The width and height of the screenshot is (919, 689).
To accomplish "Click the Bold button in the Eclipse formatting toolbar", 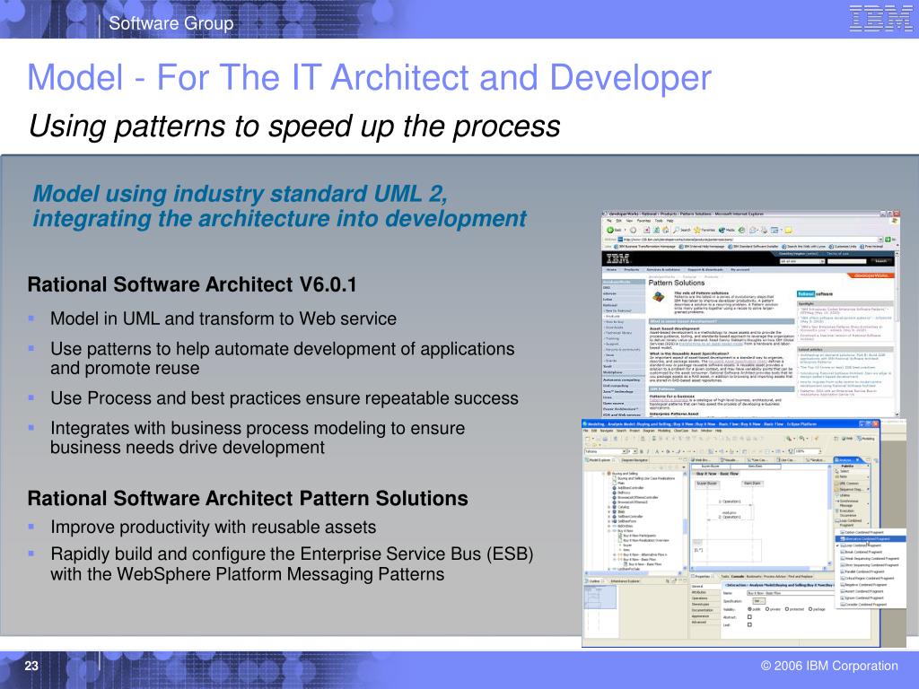I will pyautogui.click(x=641, y=451).
